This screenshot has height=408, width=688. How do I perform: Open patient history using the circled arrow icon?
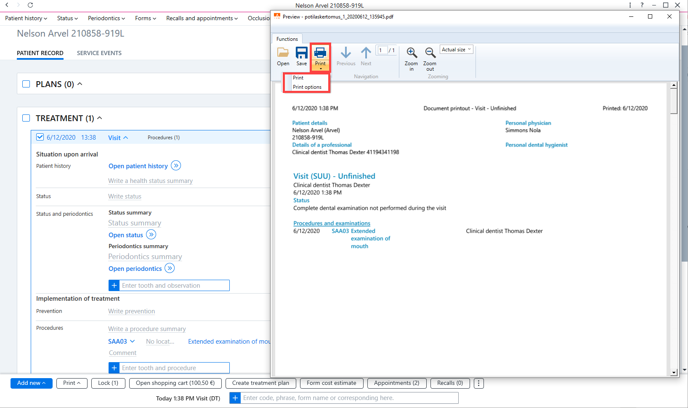176,166
